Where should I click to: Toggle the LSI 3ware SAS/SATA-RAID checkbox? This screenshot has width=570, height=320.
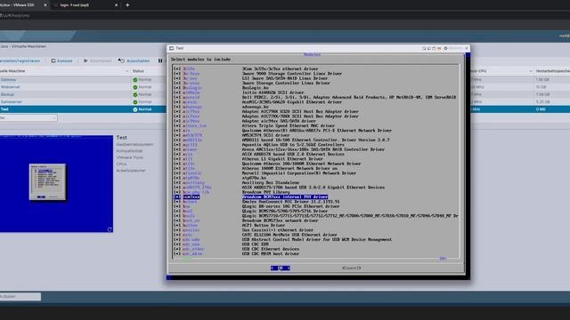coord(177,78)
